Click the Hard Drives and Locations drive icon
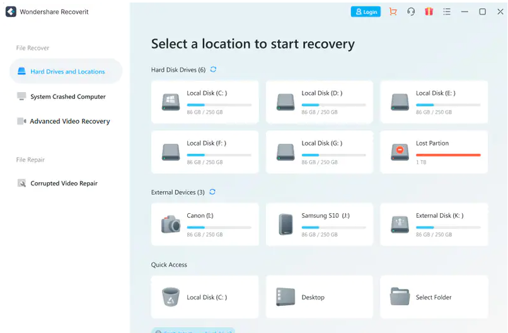 [21, 71]
